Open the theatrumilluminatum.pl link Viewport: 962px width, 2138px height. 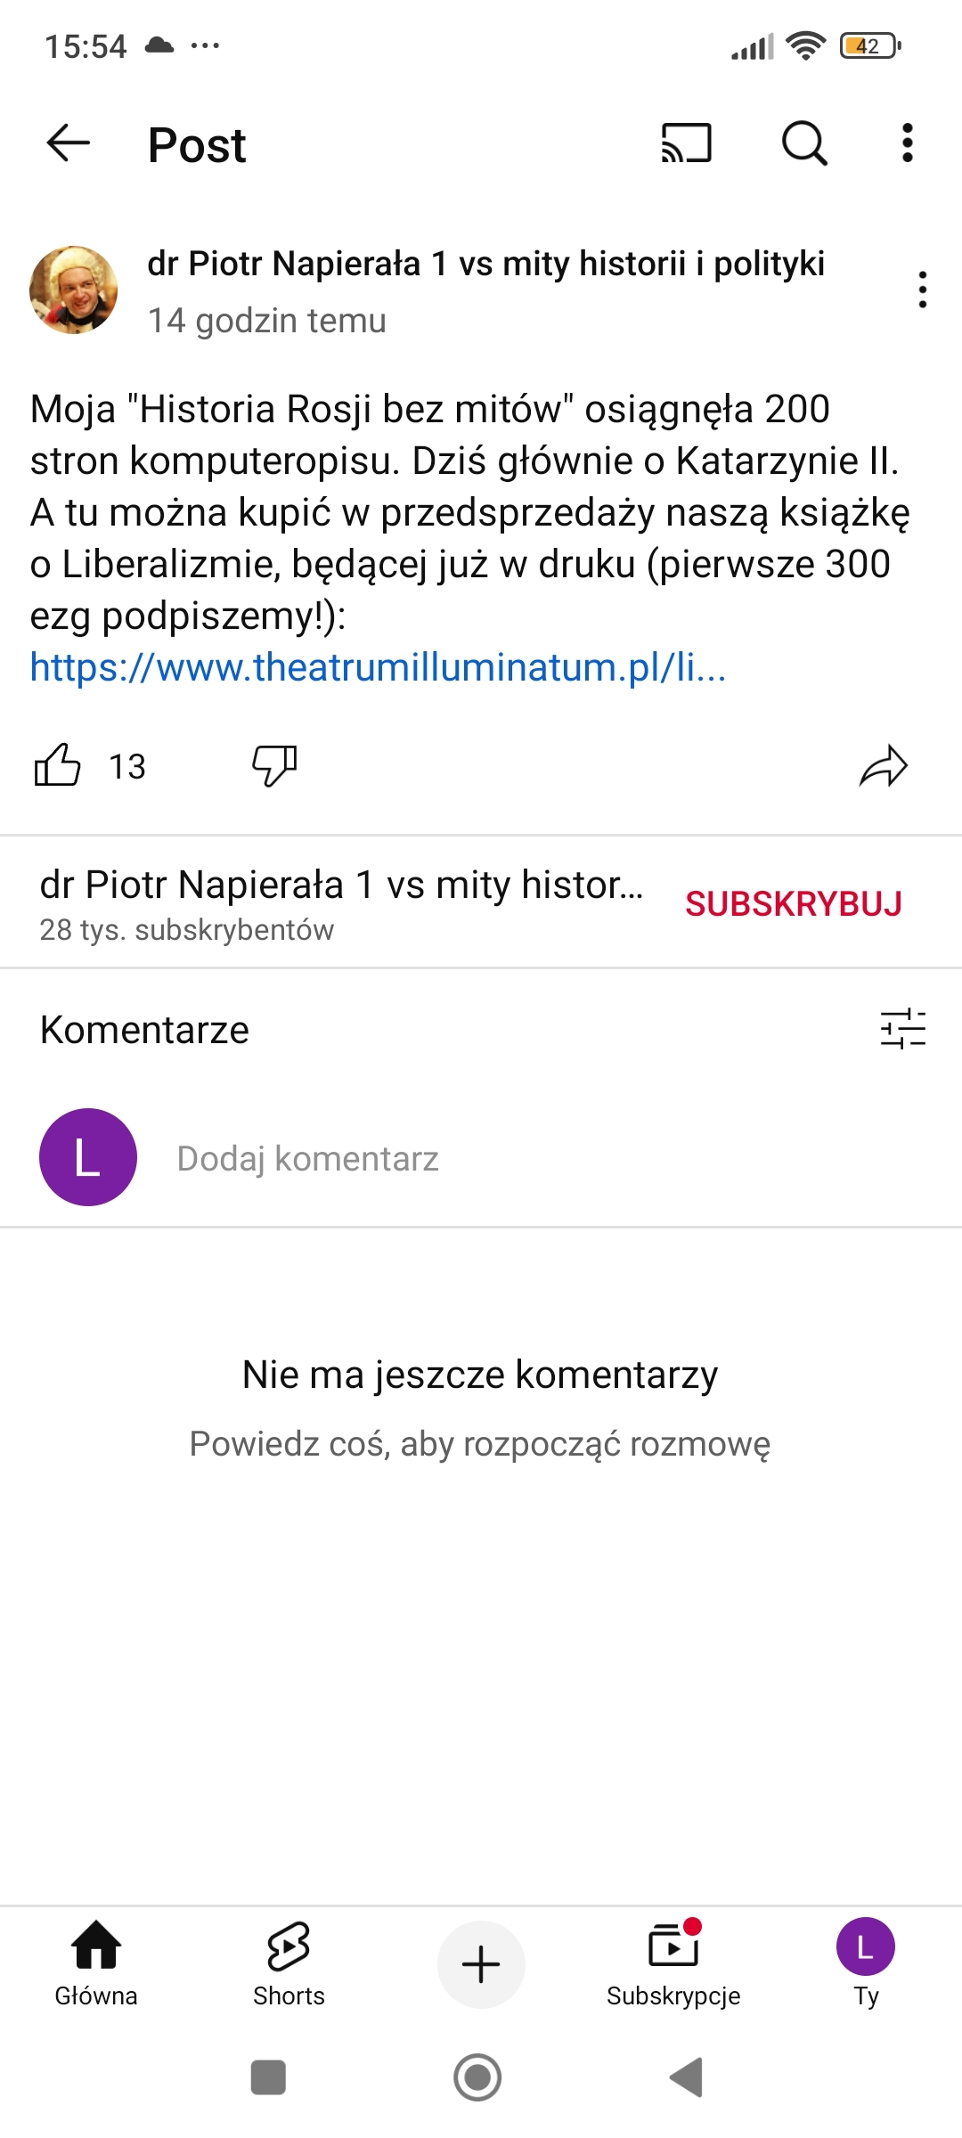[x=378, y=667]
